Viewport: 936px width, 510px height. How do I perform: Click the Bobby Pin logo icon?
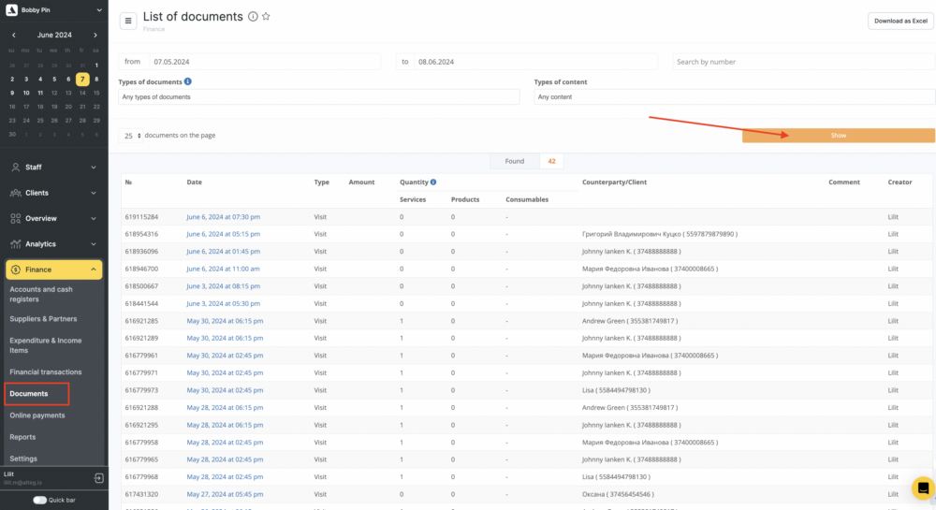tap(11, 10)
